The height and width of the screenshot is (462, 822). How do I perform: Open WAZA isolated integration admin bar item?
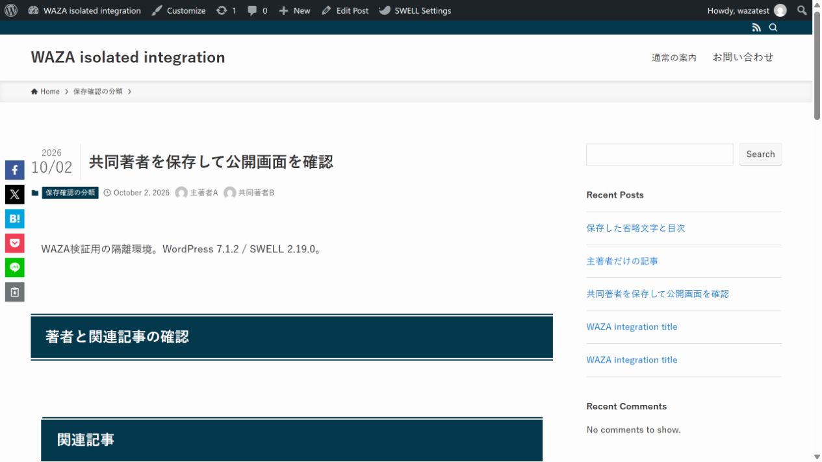click(x=84, y=10)
